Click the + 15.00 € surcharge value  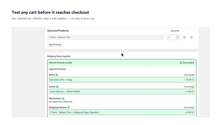[x=189, y=80]
